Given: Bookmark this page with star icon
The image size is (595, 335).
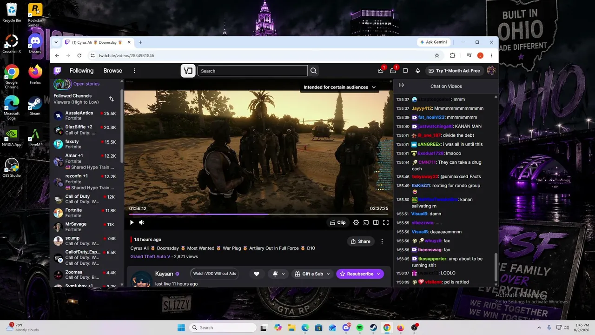Looking at the screenshot, I should pos(437,55).
